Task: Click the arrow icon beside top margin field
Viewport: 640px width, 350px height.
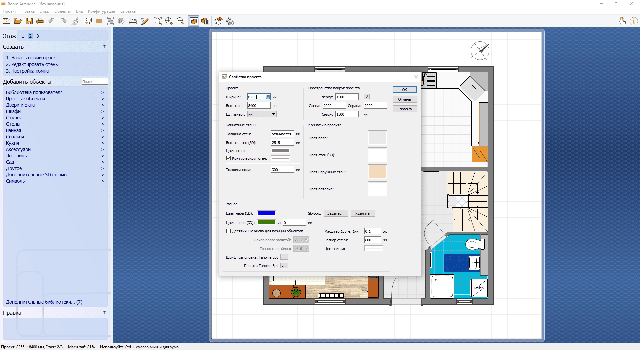Action: click(367, 97)
